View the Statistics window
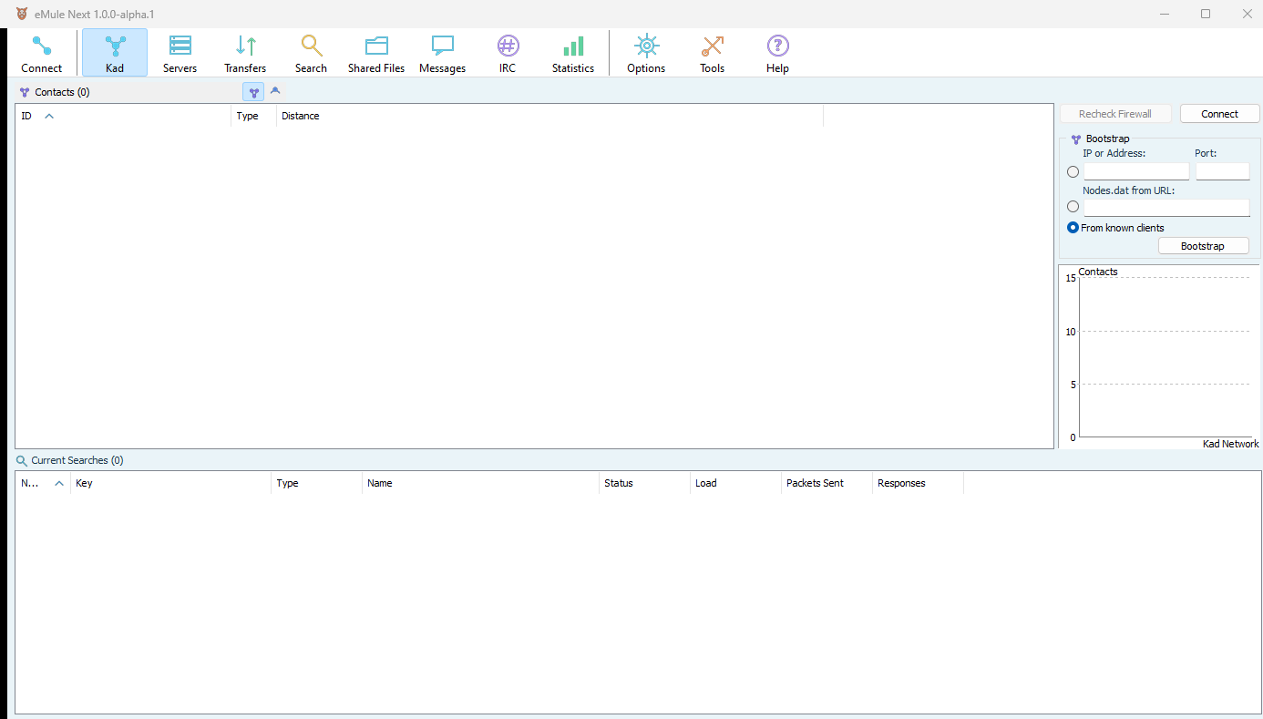Viewport: 1263px width, 719px height. pos(574,53)
